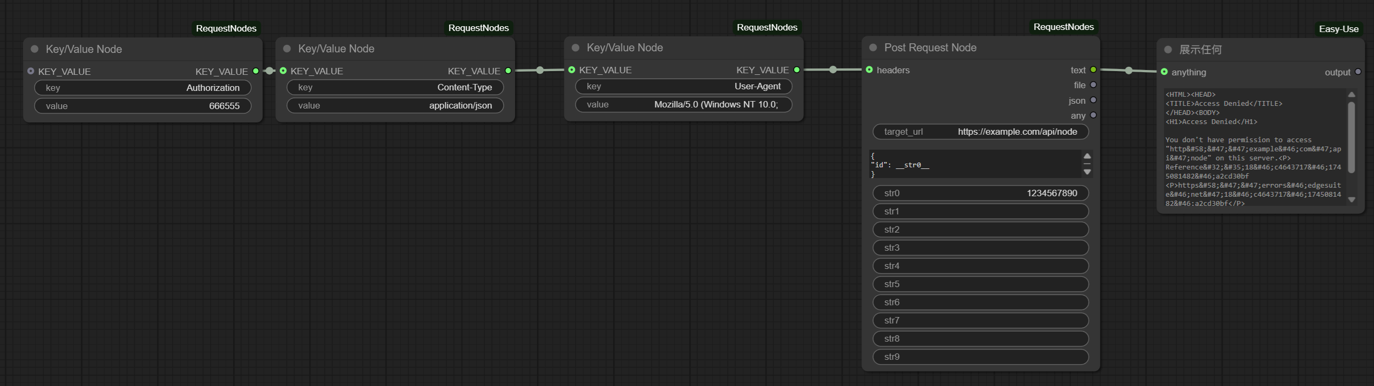1374x386 pixels.
Task: Edit the str0 field with 1234567890
Action: pos(981,193)
